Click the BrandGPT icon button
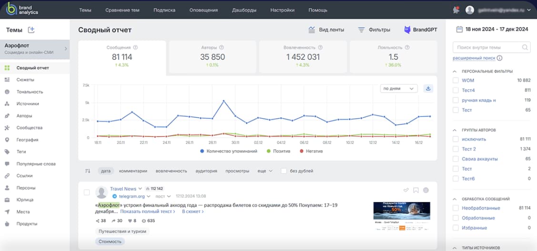 (407, 30)
